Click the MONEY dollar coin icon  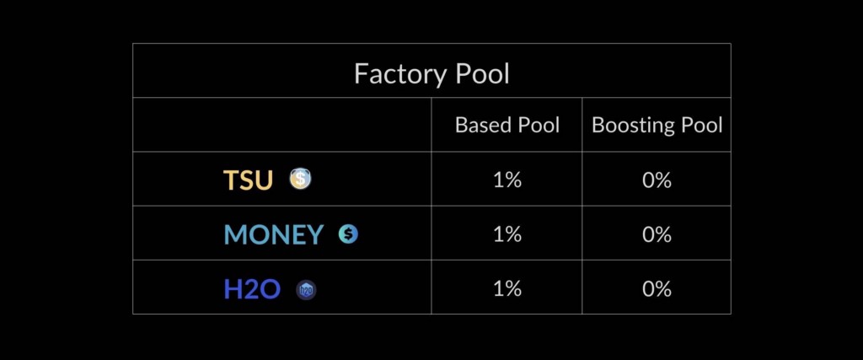click(348, 234)
